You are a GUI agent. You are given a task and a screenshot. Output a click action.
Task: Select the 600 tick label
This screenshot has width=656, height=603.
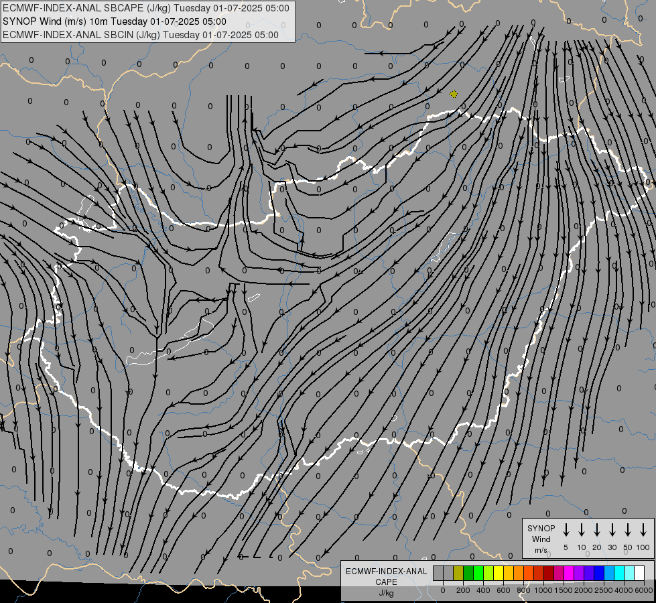click(x=503, y=590)
